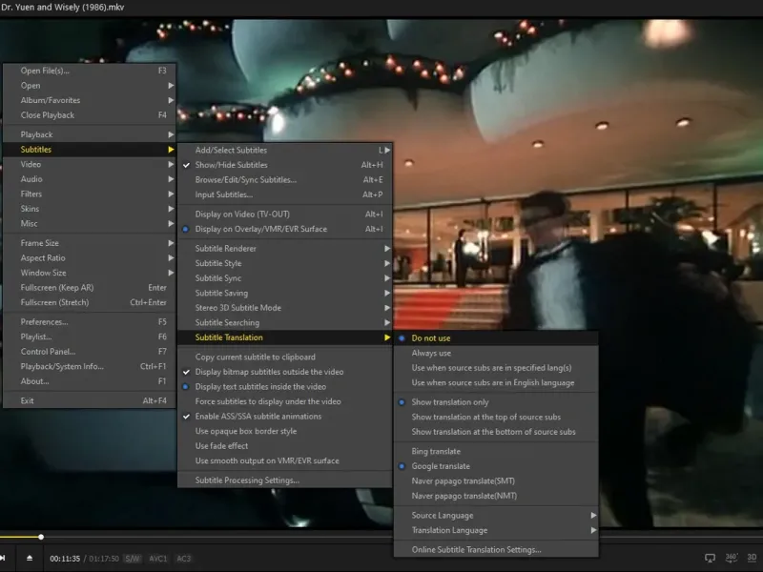Image resolution: width=763 pixels, height=572 pixels.
Task: Choose Bing translate as the translation engine
Action: (x=436, y=451)
